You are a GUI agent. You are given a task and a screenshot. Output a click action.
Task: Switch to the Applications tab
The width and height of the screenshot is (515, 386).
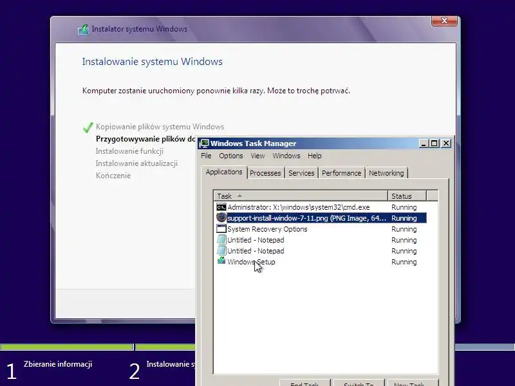224,172
